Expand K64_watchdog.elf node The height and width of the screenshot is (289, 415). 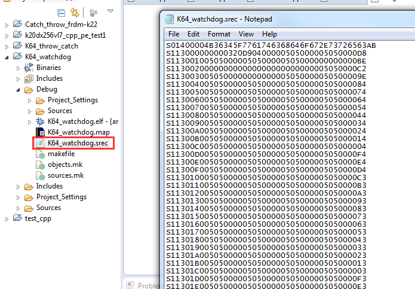[29, 122]
